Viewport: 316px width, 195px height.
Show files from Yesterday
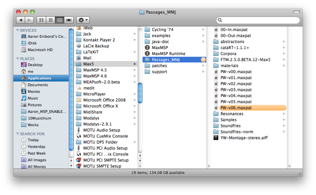click(33, 147)
